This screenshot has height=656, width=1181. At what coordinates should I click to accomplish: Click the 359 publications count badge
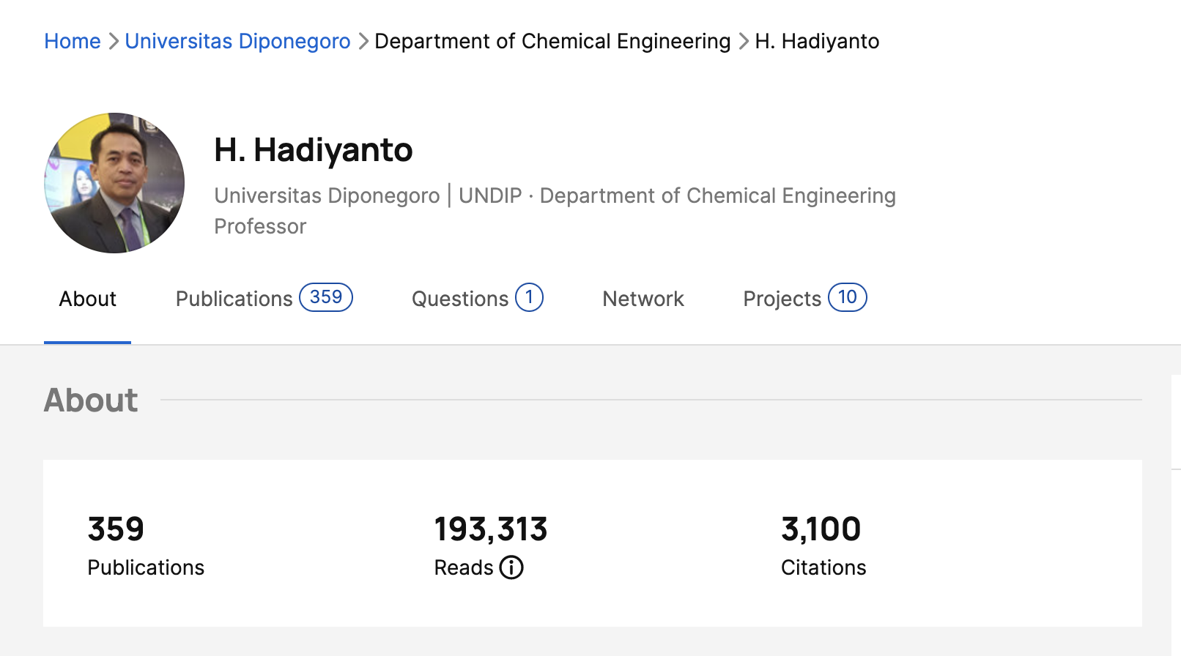tap(326, 297)
